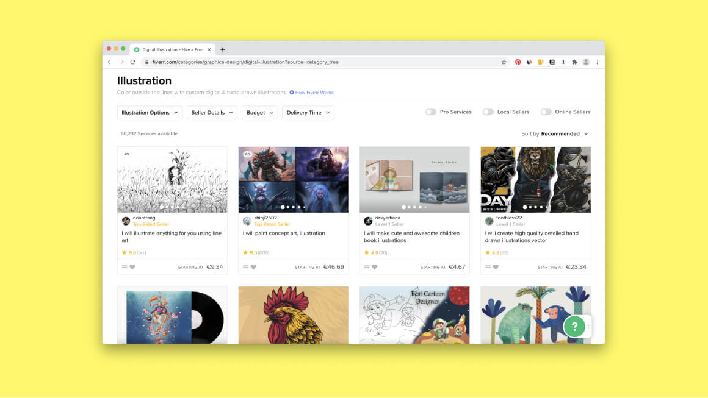Open list menu icon on the shinji2602 gig
The width and height of the screenshot is (708, 398).
coord(245,267)
